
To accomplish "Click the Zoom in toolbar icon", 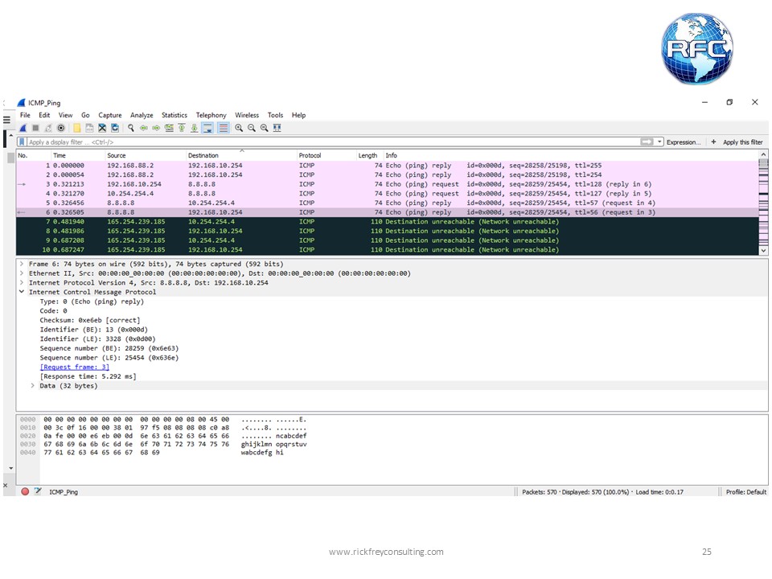I will tap(240, 126).
